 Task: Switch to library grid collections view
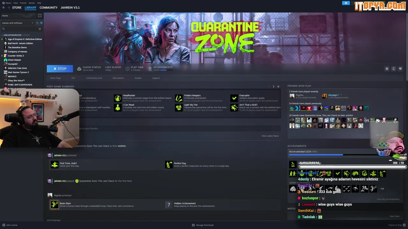pyautogui.click(x=40, y=15)
